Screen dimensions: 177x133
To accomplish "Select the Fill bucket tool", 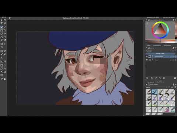I will (1, 58).
